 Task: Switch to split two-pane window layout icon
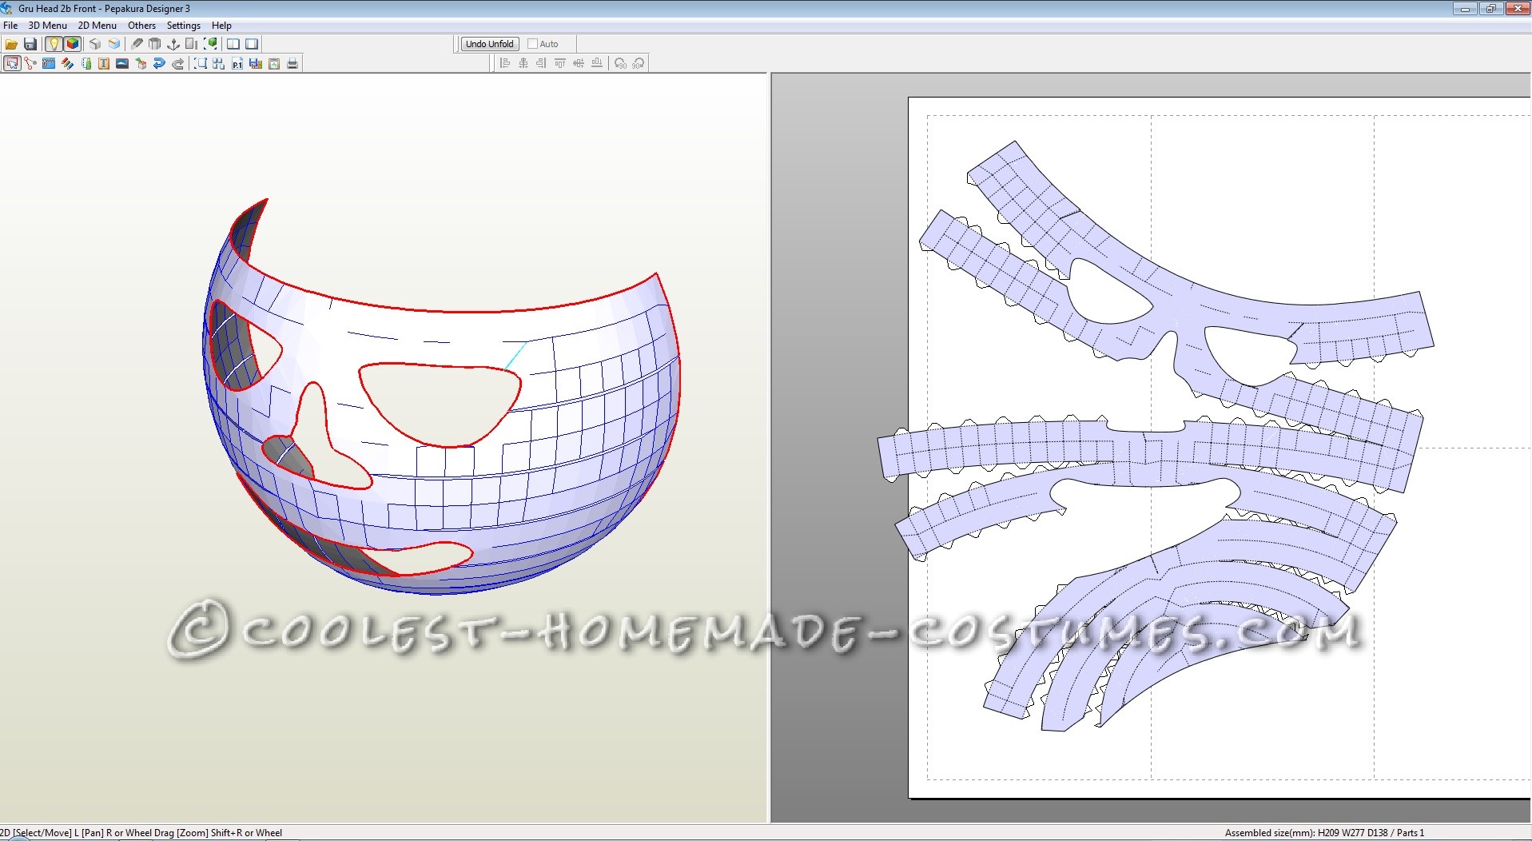[233, 44]
